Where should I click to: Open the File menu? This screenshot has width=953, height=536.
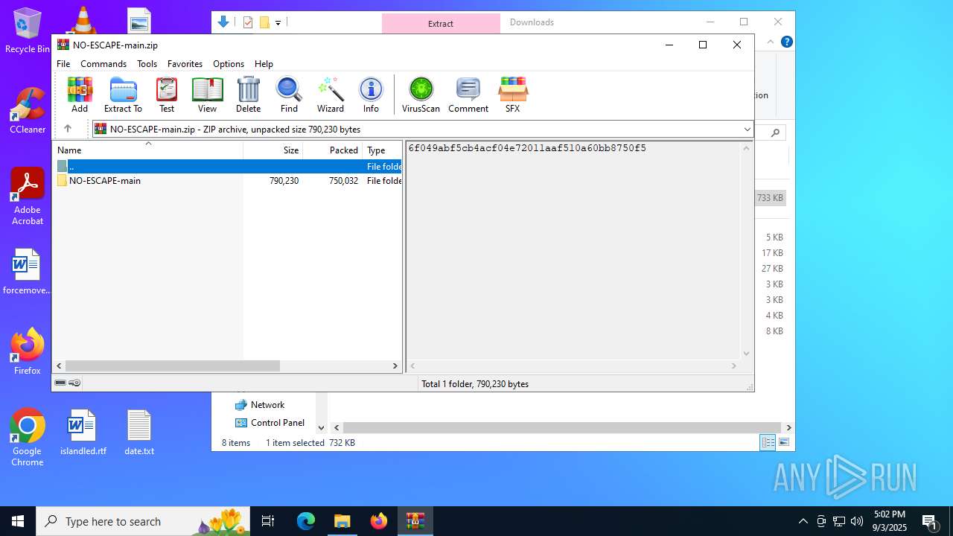[x=63, y=64]
